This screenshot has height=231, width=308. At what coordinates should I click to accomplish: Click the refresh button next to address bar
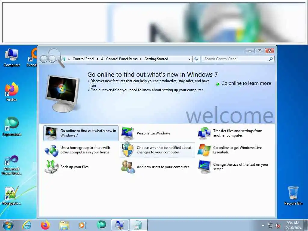coord(196,59)
